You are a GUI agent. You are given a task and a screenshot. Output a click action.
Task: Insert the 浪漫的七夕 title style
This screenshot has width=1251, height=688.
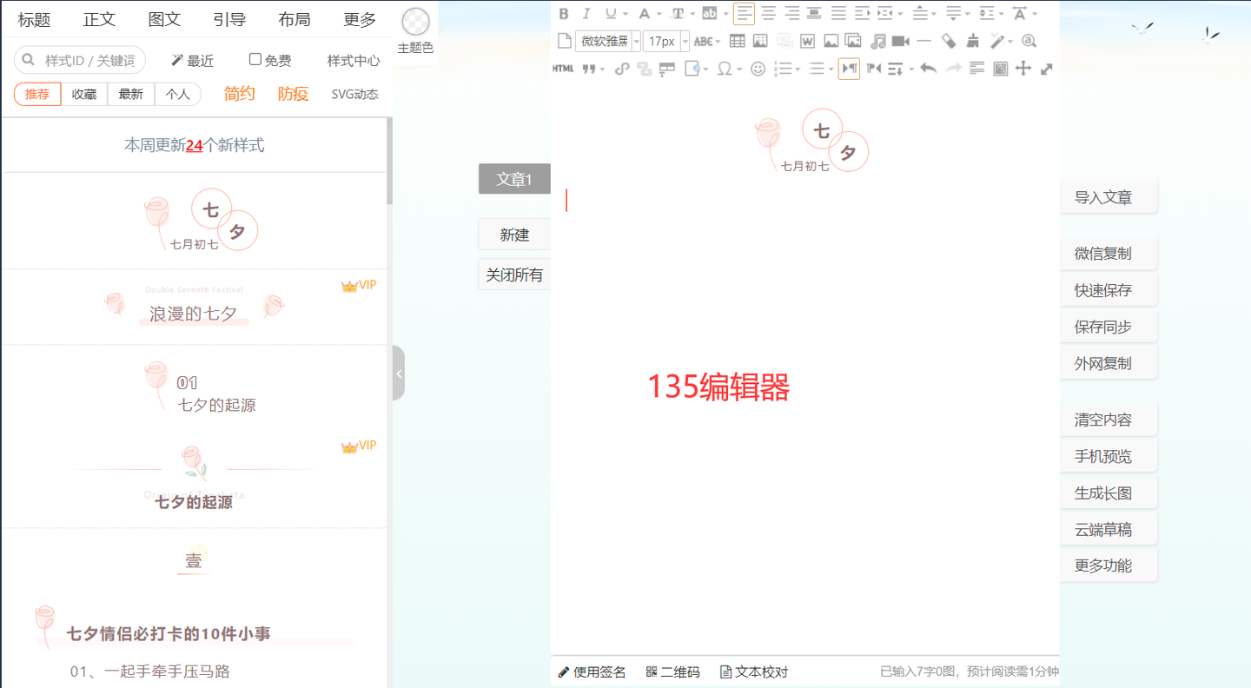point(194,307)
